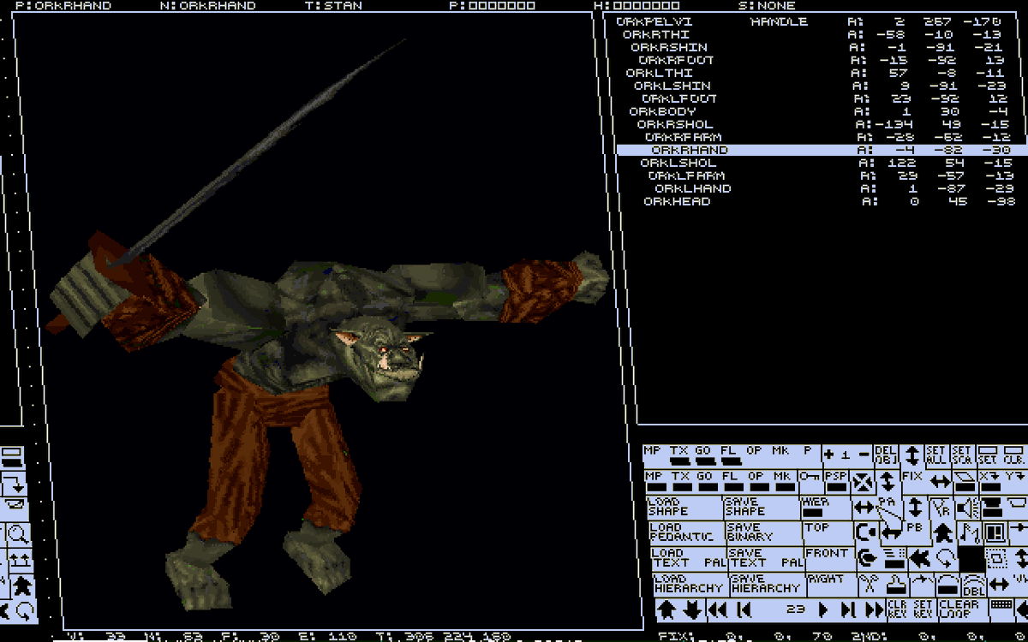Click the speaker sound icon
Screen dimensions: 1028x642
[967, 508]
